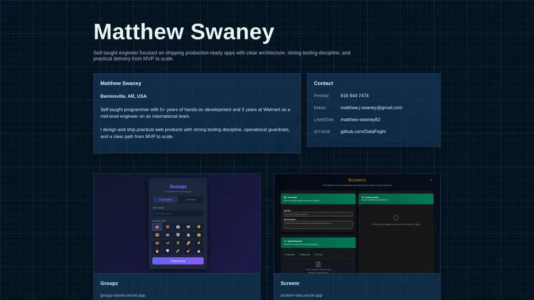This screenshot has height=300, width=534.
Task: Select the lightning bolt emoji icon
Action: coord(199,243)
